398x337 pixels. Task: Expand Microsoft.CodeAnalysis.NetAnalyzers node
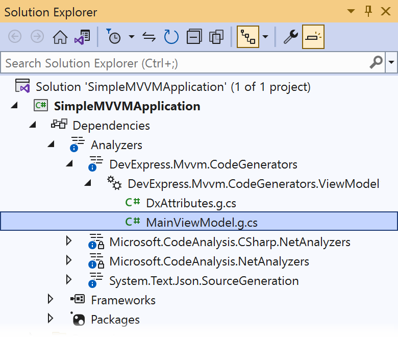tap(68, 260)
